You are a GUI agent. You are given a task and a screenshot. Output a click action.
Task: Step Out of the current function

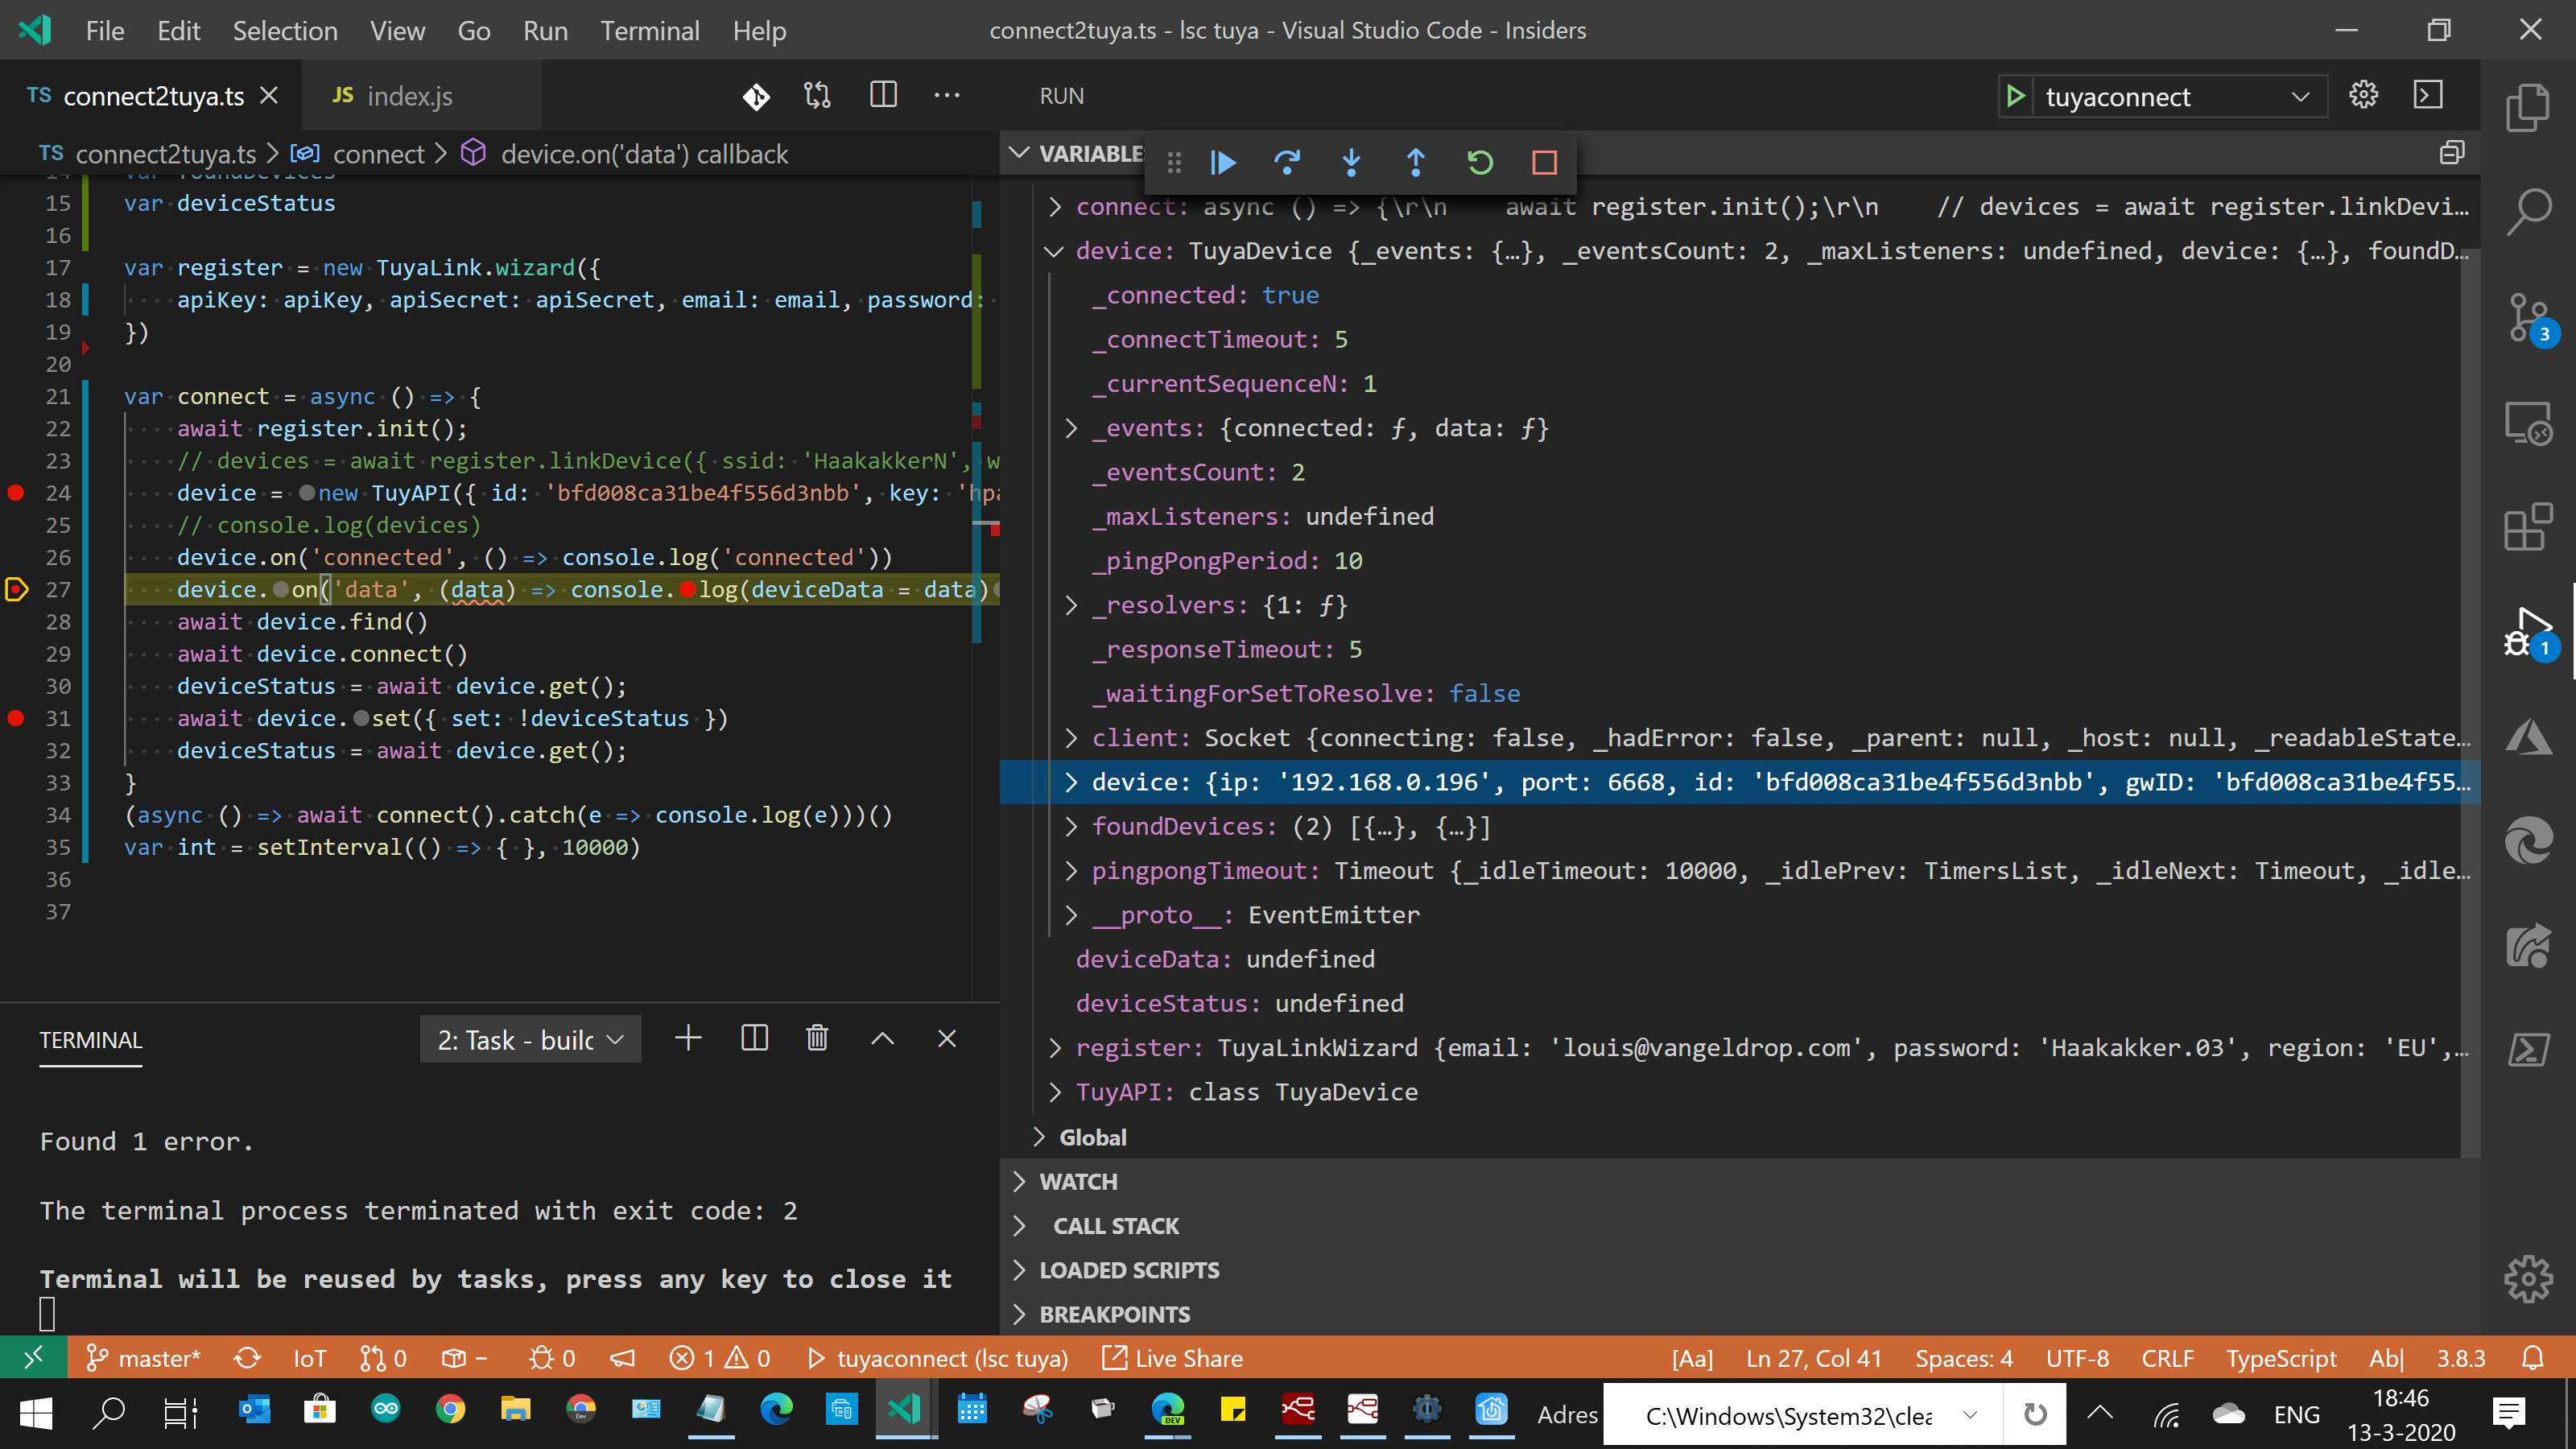(1416, 162)
